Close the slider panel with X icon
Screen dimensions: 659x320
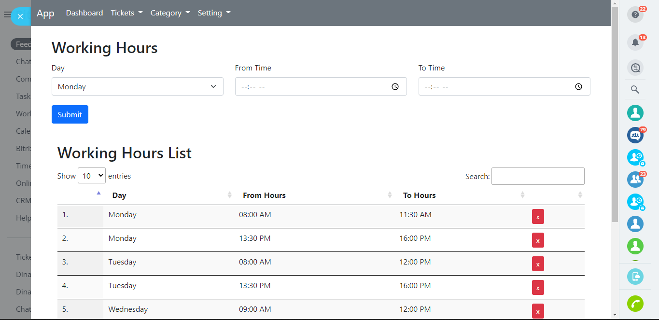pyautogui.click(x=20, y=16)
